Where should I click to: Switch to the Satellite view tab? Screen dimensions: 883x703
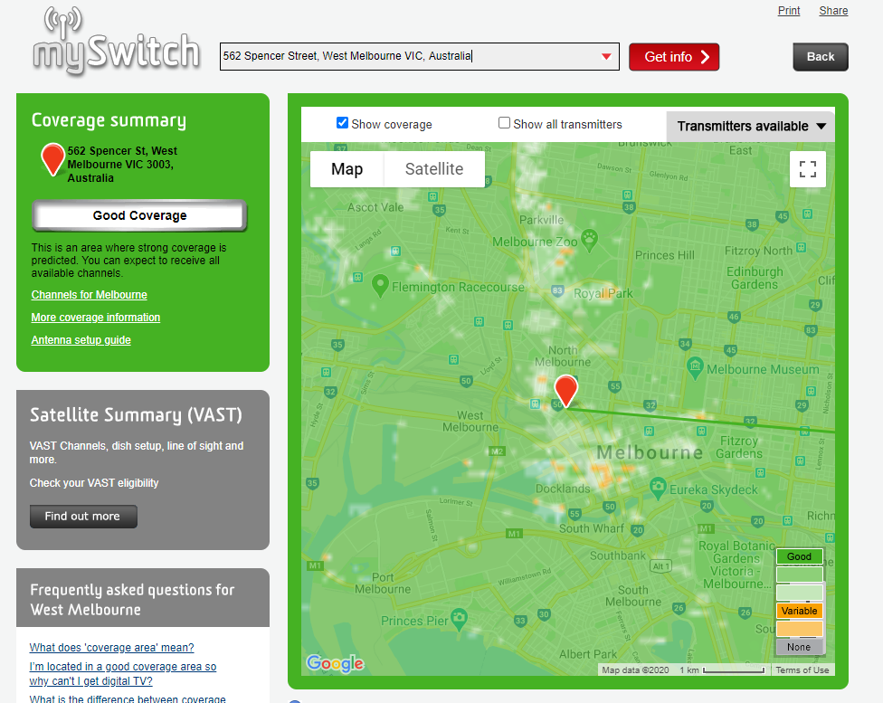point(434,169)
